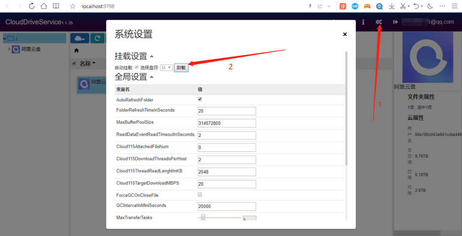Go to the home breadcrumb icon
462x236 pixels.
coord(77,50)
